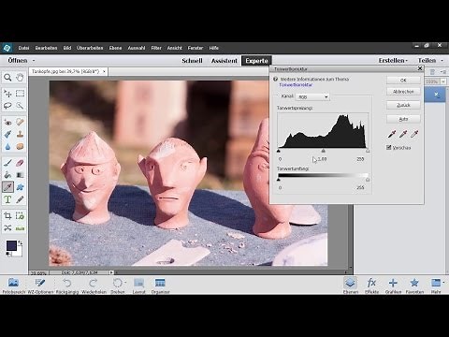This screenshot has width=449, height=337.
Task: Open the Filter menu
Action: click(x=156, y=48)
